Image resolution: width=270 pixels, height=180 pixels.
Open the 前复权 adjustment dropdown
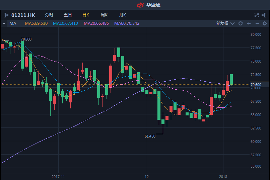click(x=224, y=23)
